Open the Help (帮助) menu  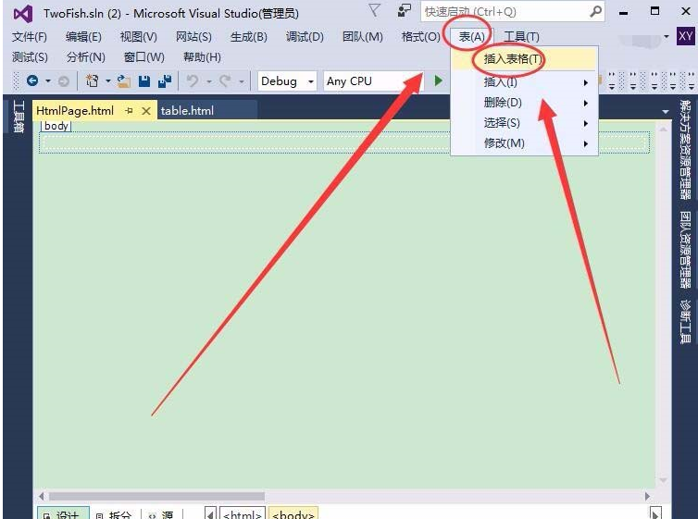(202, 57)
